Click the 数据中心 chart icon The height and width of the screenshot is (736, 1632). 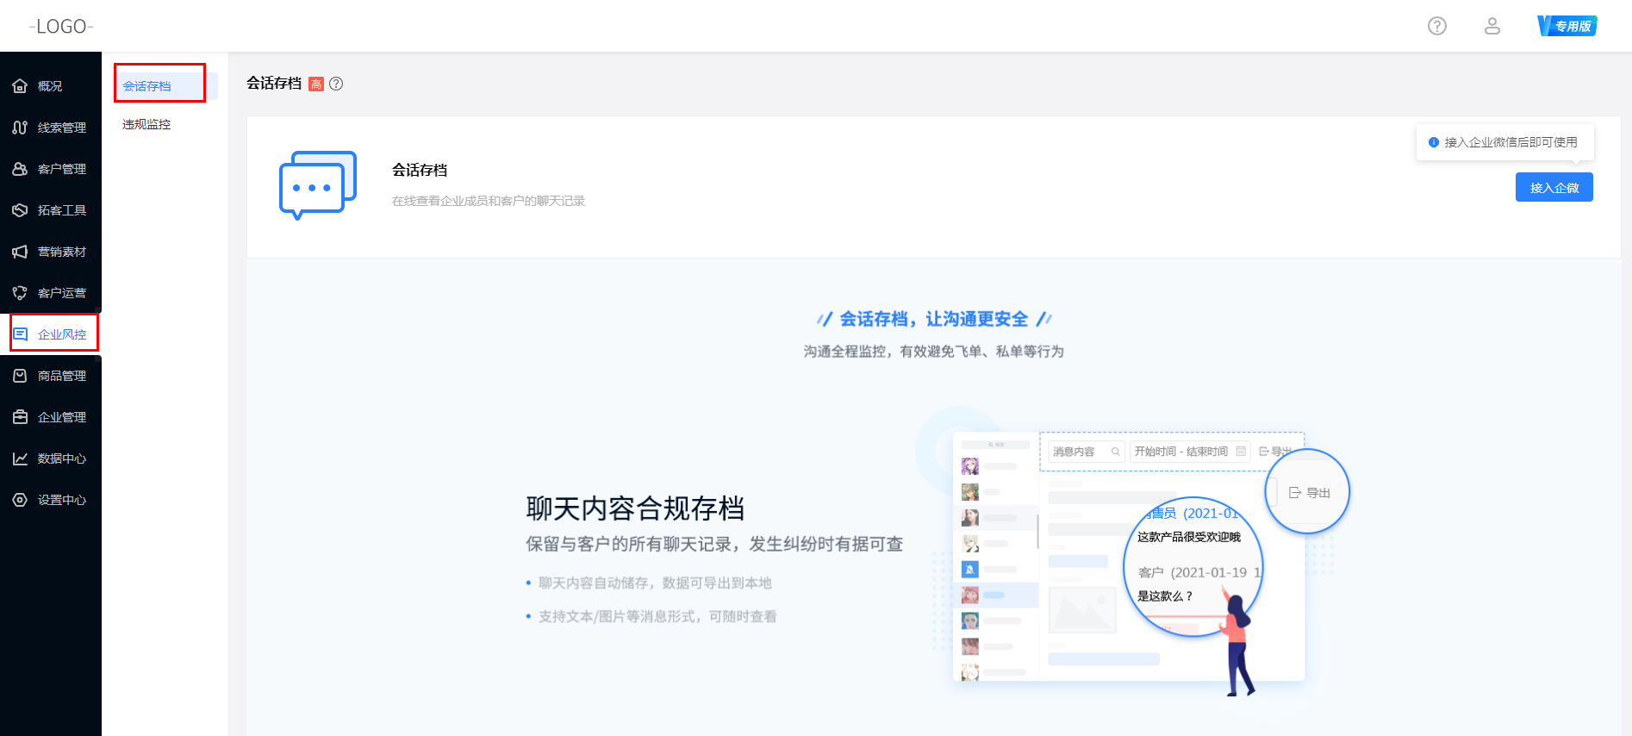click(x=20, y=458)
